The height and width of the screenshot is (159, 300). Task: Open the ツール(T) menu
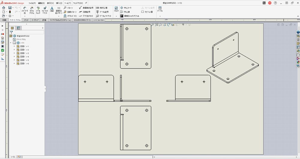67,3
